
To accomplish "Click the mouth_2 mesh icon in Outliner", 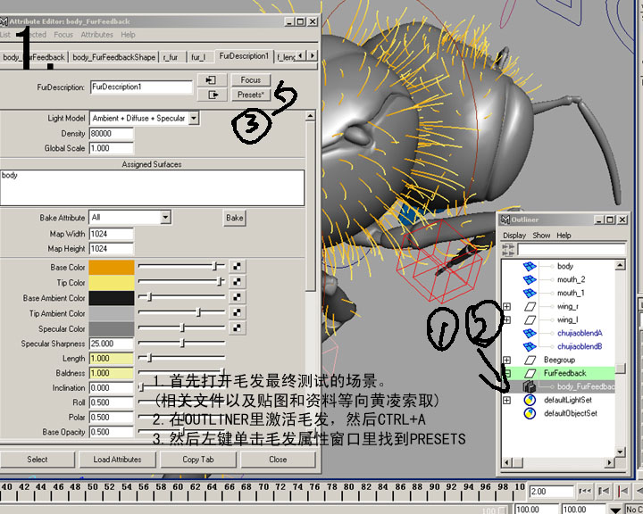I will tap(530, 280).
